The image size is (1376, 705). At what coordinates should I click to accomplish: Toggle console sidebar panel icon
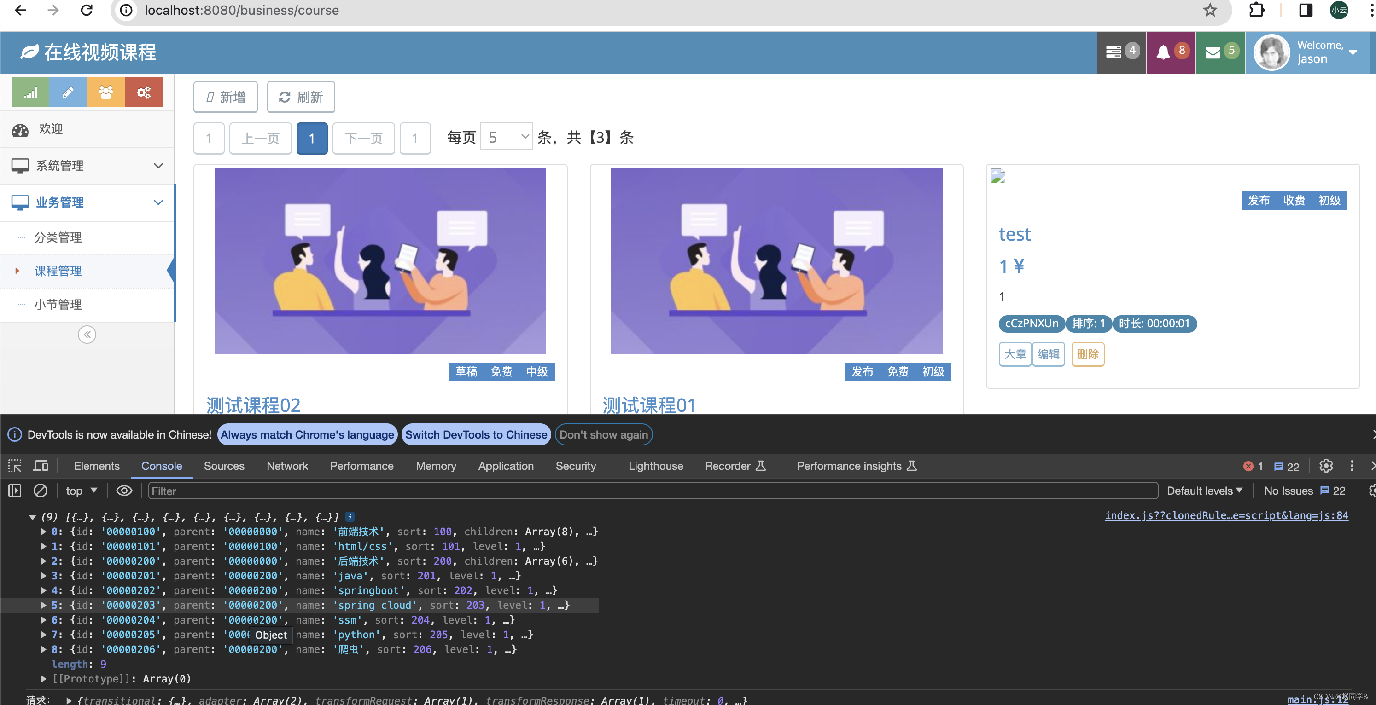[x=15, y=491]
